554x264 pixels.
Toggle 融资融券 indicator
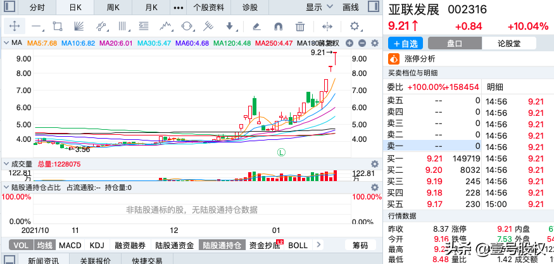point(130,245)
